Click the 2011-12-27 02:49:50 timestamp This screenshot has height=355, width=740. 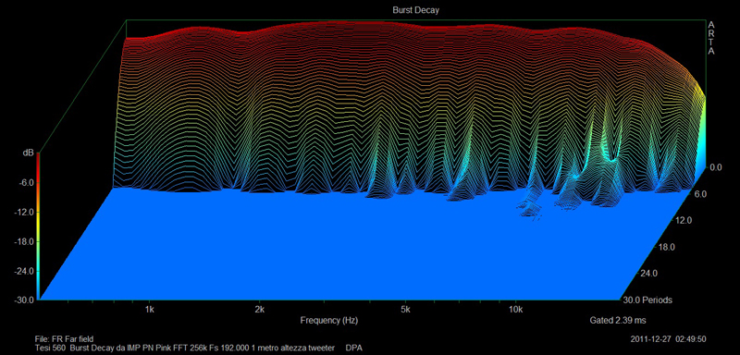click(x=668, y=338)
